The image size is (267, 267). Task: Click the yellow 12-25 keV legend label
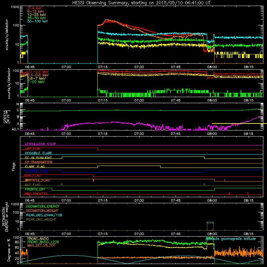click(37, 15)
